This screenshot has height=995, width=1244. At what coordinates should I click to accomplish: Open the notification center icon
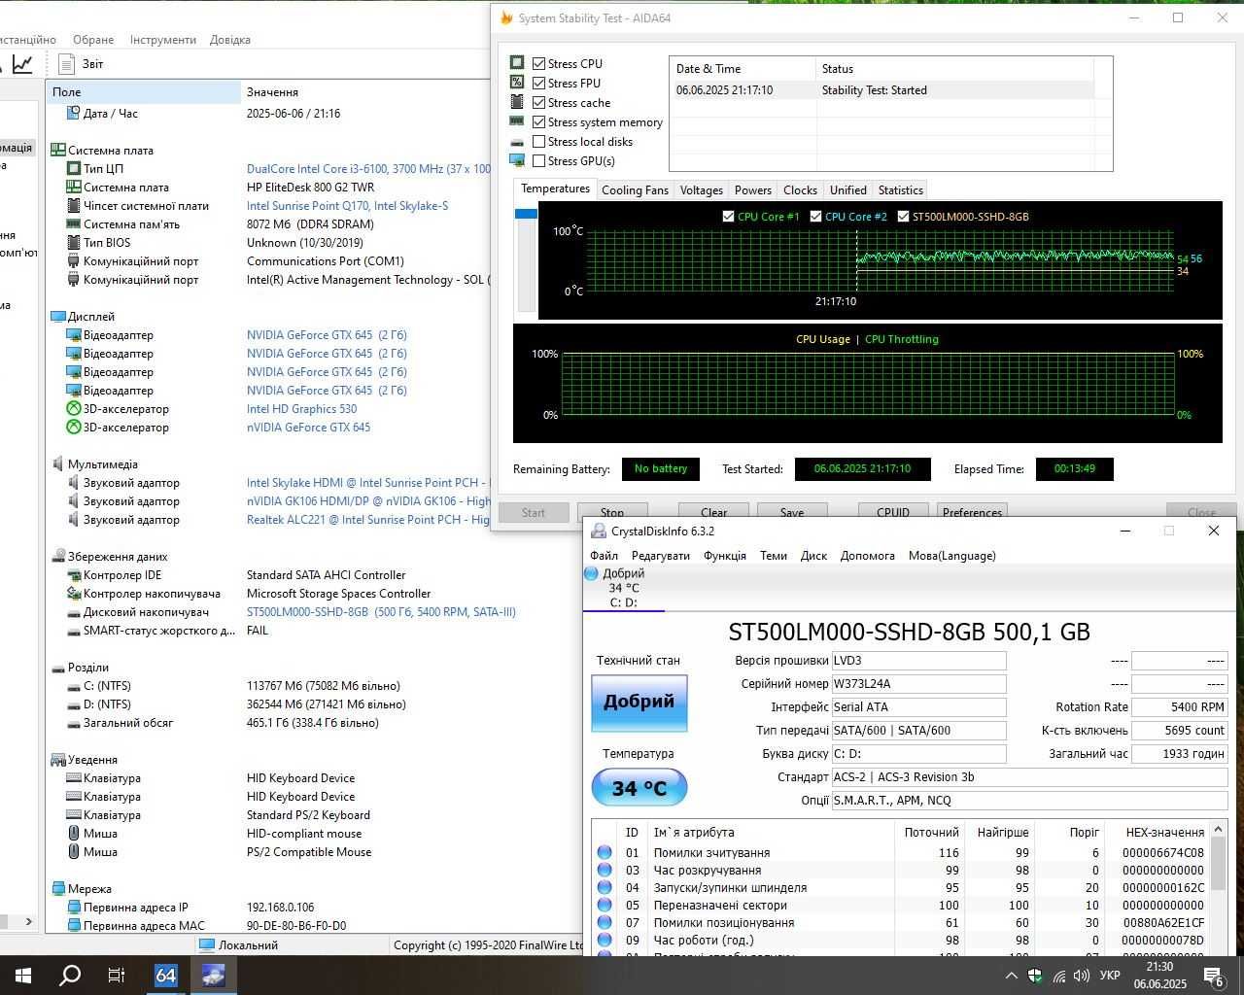(x=1214, y=976)
